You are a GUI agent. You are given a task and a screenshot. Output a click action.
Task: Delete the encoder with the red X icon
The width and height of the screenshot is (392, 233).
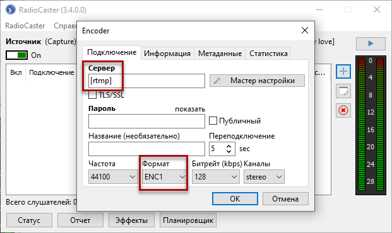343,110
